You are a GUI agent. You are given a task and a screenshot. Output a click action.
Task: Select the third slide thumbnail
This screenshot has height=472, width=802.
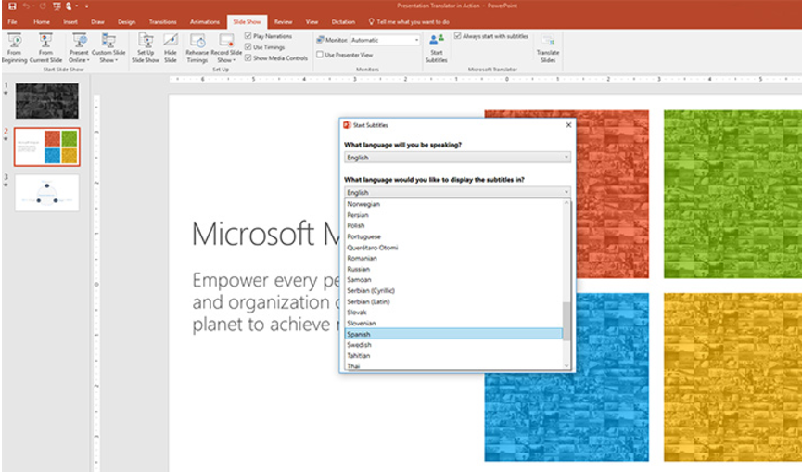click(x=47, y=193)
